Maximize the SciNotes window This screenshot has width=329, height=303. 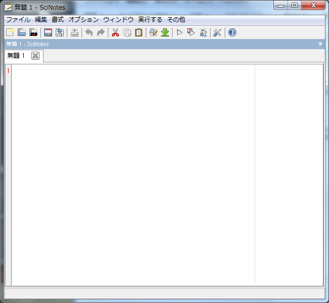295,6
